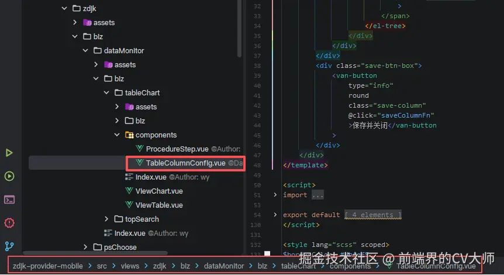Click breadcrumb src

(x=102, y=266)
